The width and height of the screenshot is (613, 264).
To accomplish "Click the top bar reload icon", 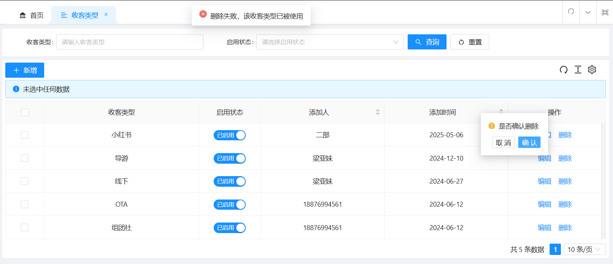I will tap(571, 12).
